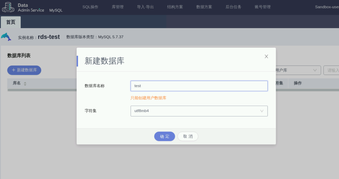
Task: Open the 数据方案 menu
Action: (204, 7)
